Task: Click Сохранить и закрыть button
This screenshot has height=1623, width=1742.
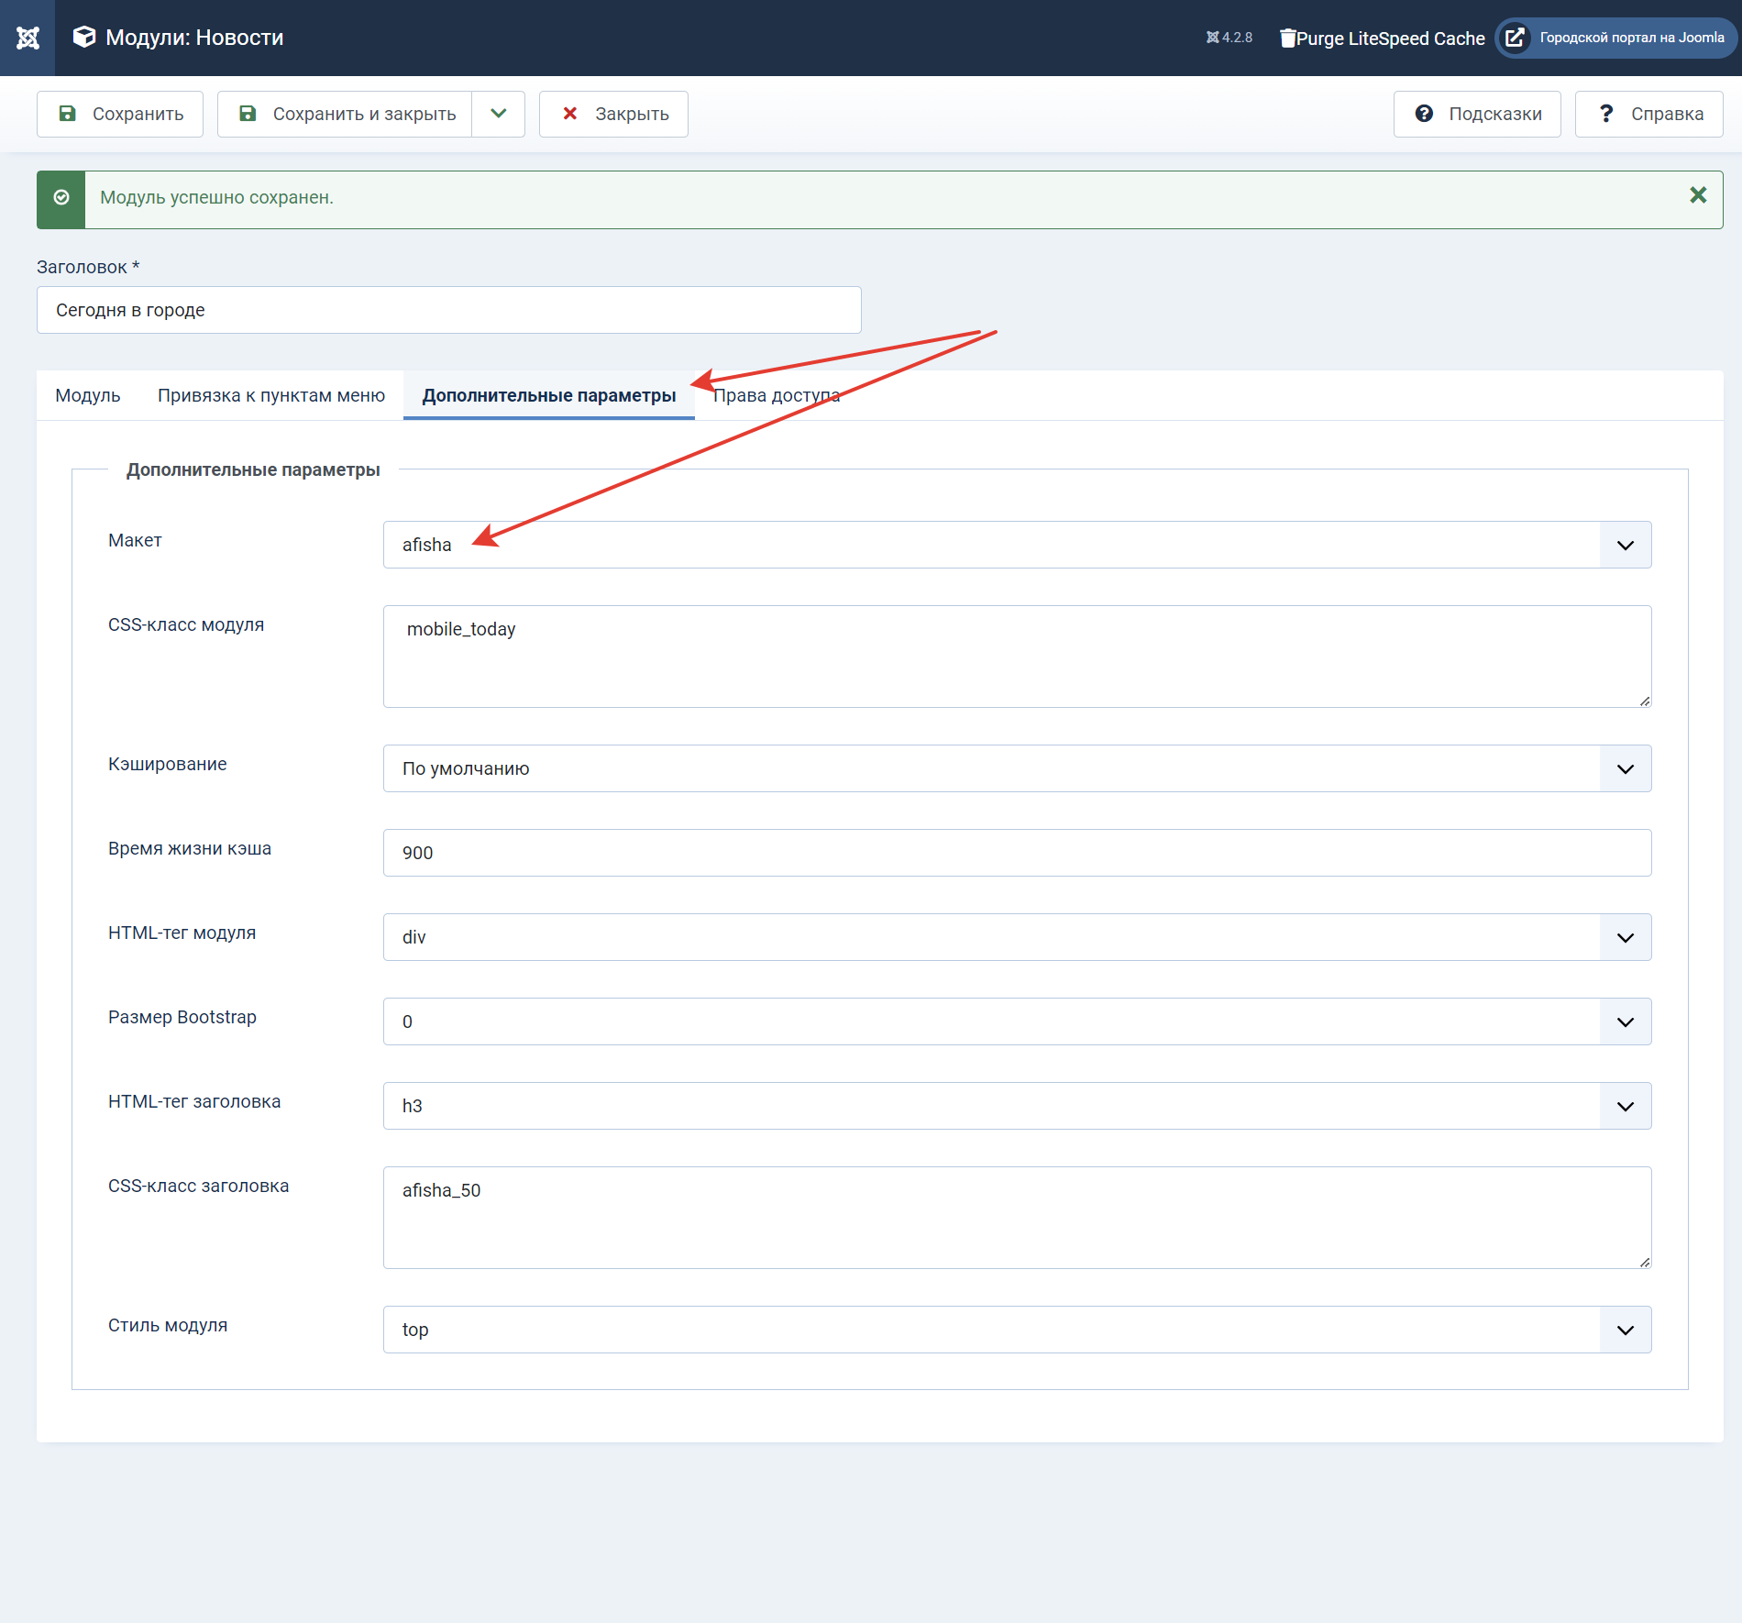Action: click(x=346, y=114)
